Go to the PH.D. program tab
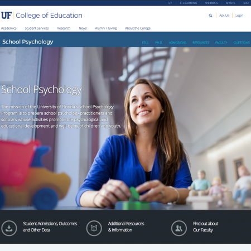 [159, 43]
